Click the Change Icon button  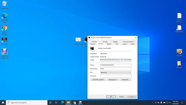pos(112,80)
